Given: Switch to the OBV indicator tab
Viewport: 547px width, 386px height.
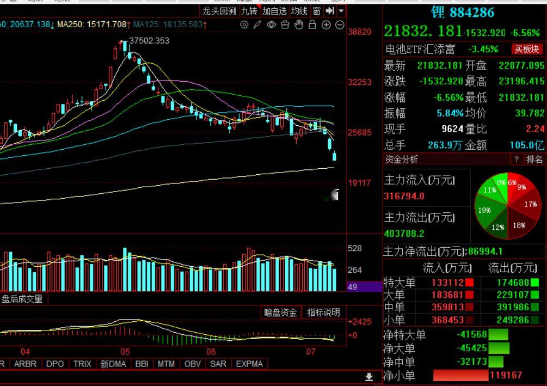Looking at the screenshot, I should (x=193, y=364).
